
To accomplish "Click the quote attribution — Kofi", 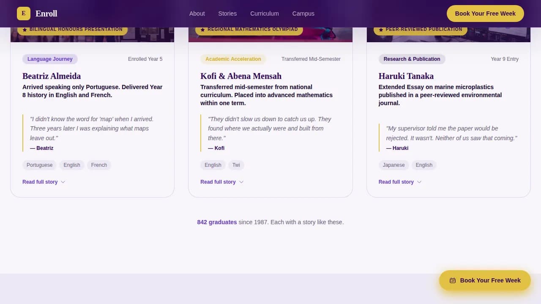I will click(x=216, y=148).
